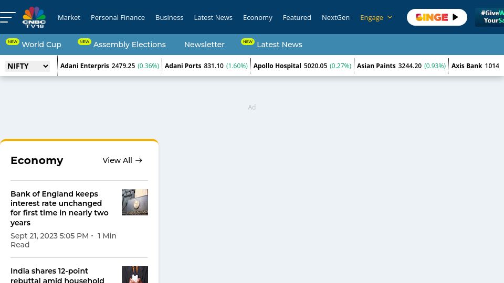Select Adani Enterpris ticker entry
Screen dimensions: 504x283
(110, 66)
